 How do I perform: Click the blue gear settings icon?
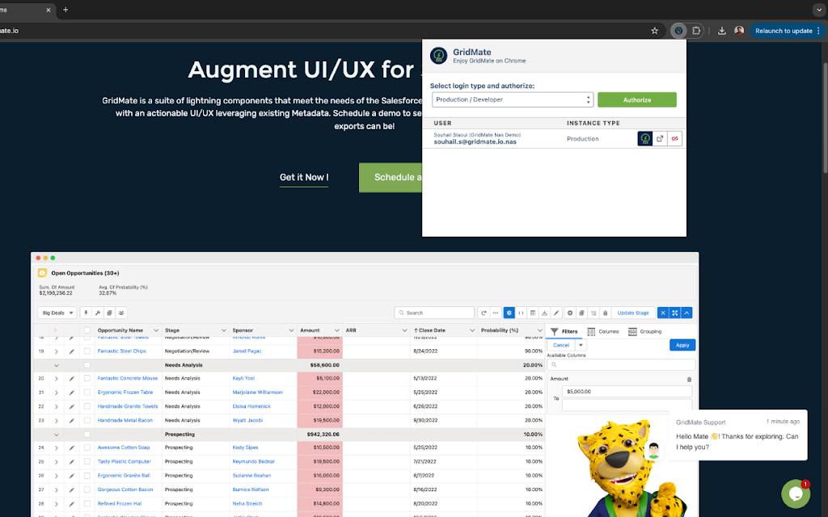click(x=509, y=313)
